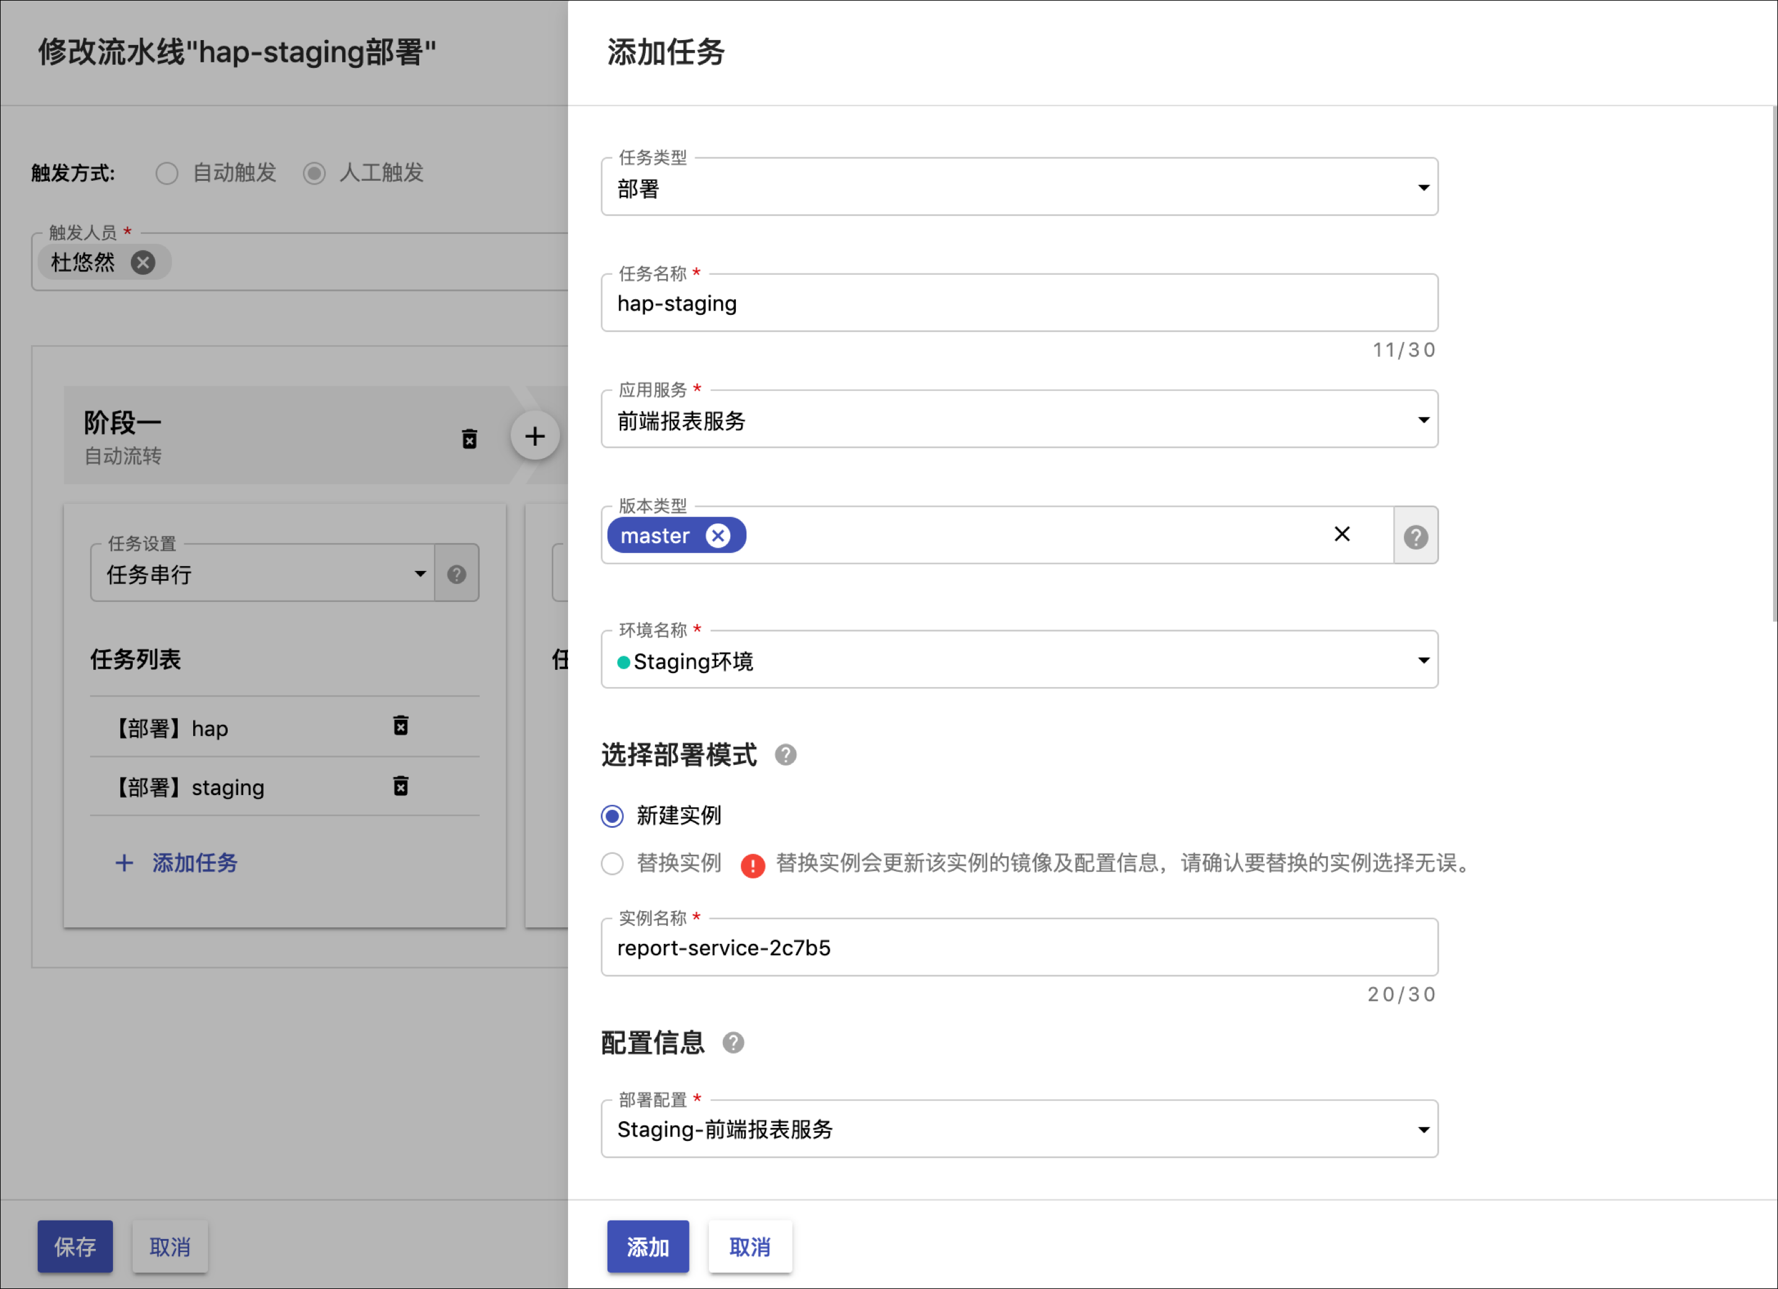The width and height of the screenshot is (1778, 1289).
Task: Show help for 选择部署模式
Action: coord(785,755)
